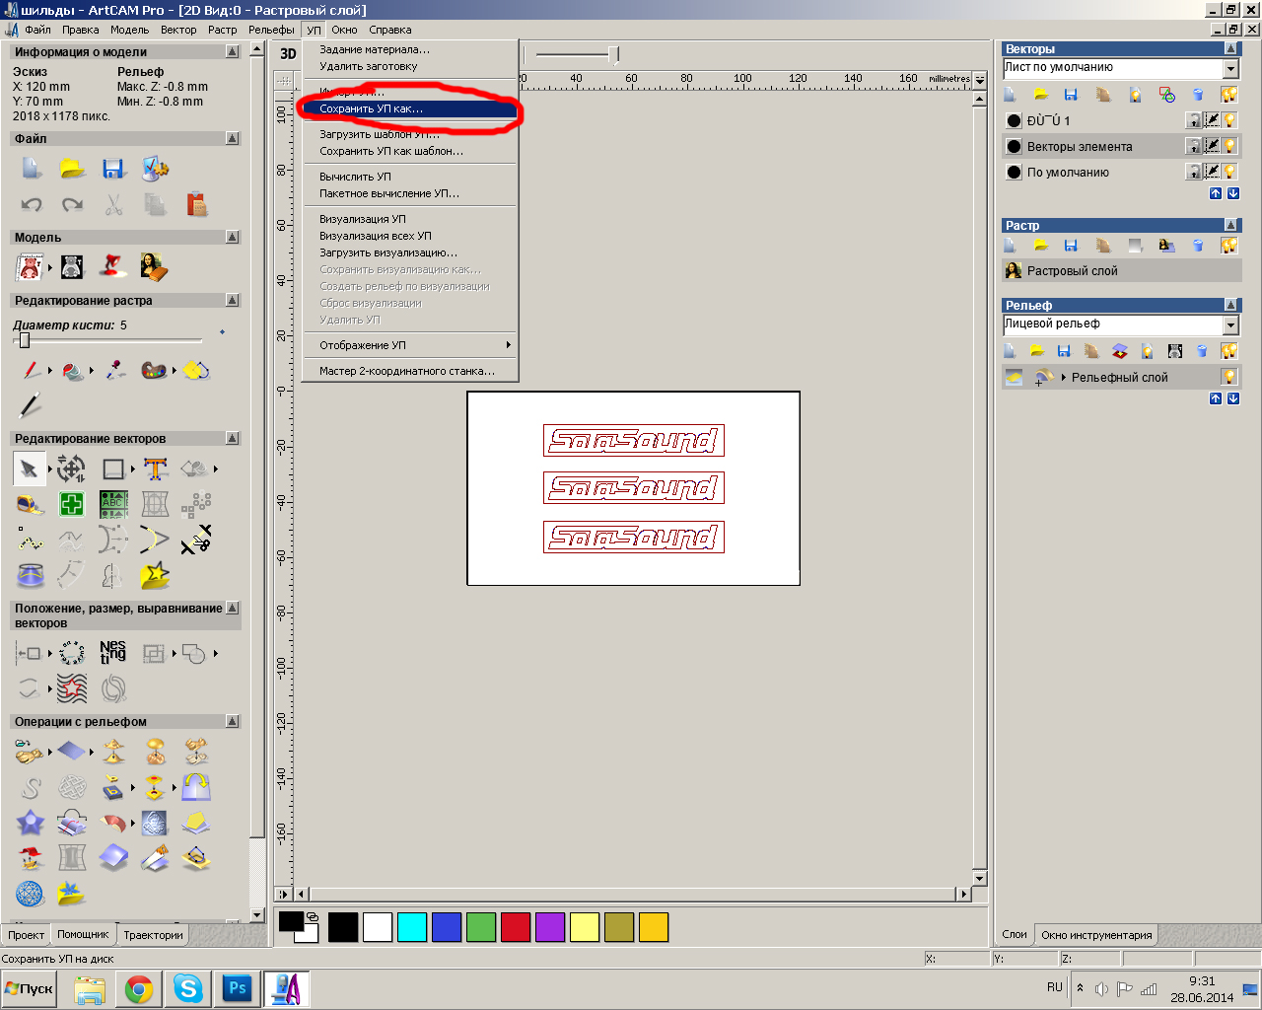Toggle all vector layers visibility in Векторы toolbar

pyautogui.click(x=1229, y=95)
